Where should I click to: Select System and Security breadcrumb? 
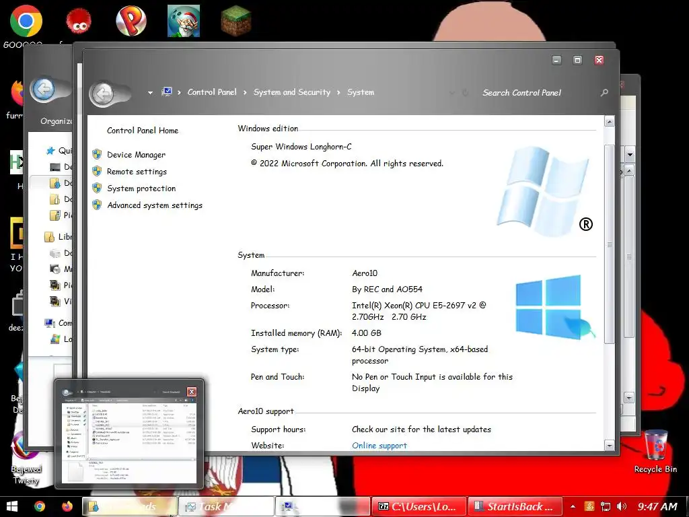[x=292, y=92]
